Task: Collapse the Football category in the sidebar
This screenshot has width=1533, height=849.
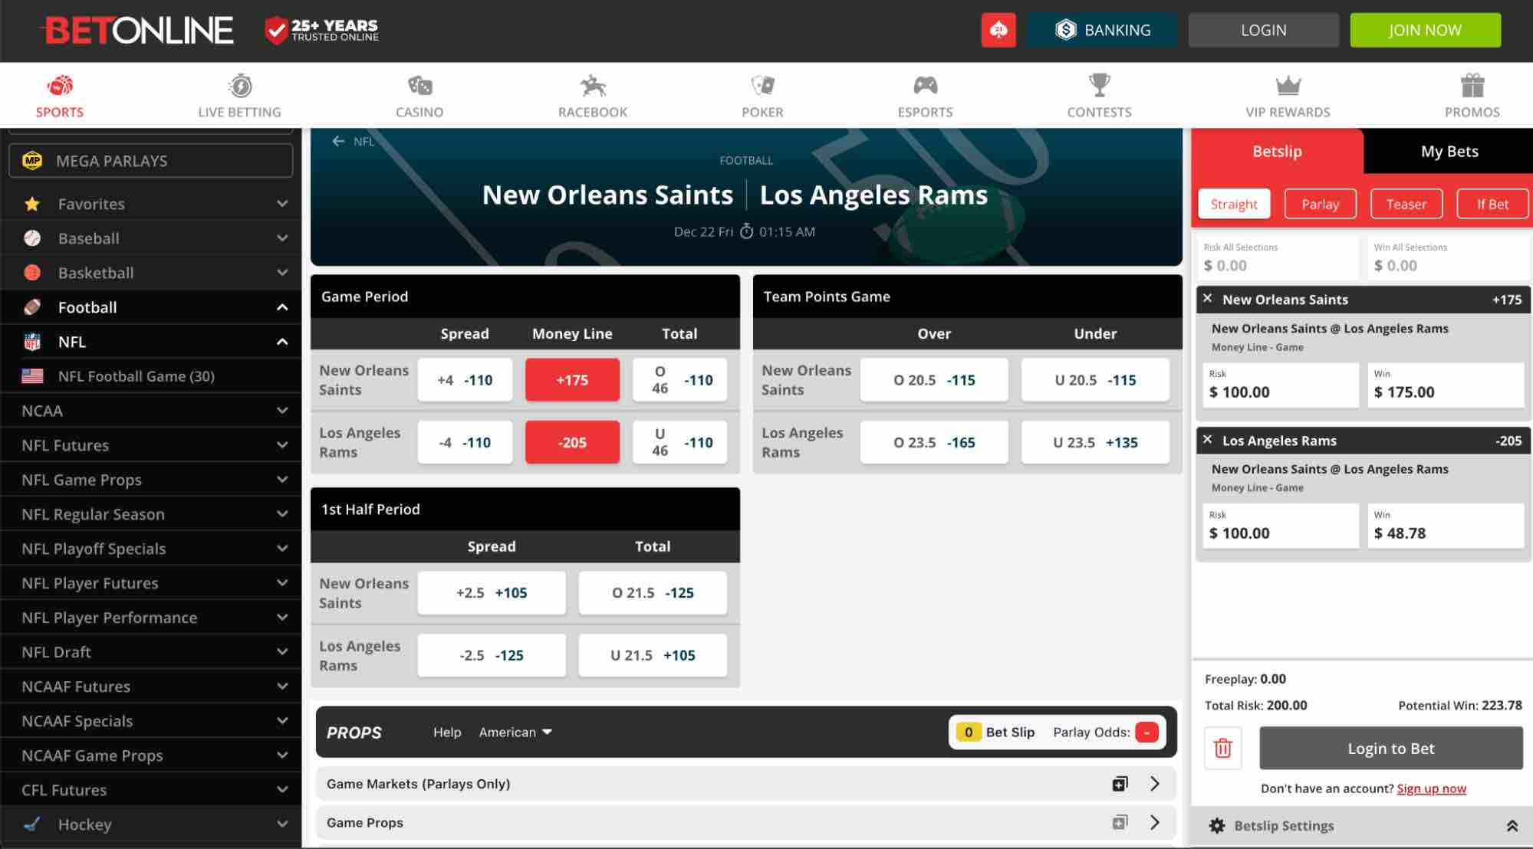Action: pyautogui.click(x=281, y=306)
